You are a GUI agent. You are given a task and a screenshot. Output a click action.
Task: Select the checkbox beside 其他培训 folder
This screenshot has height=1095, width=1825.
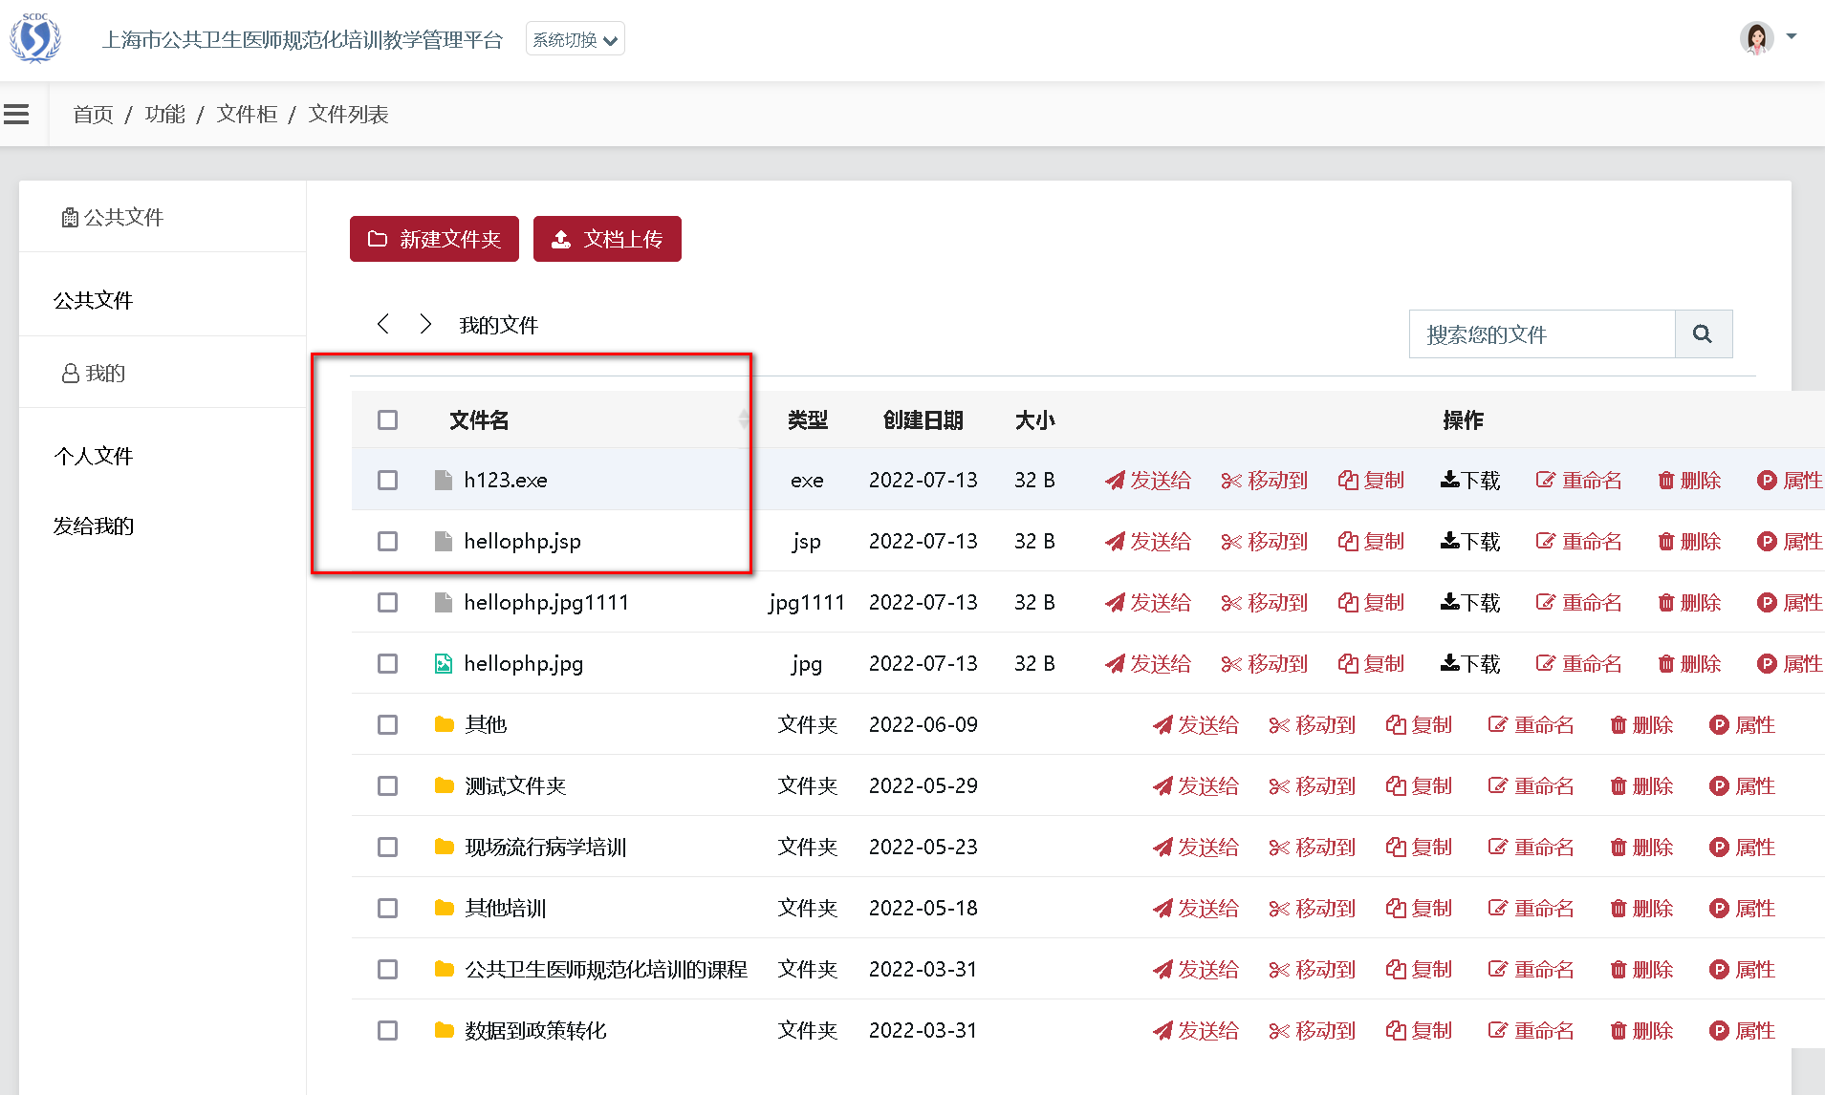pos(387,908)
